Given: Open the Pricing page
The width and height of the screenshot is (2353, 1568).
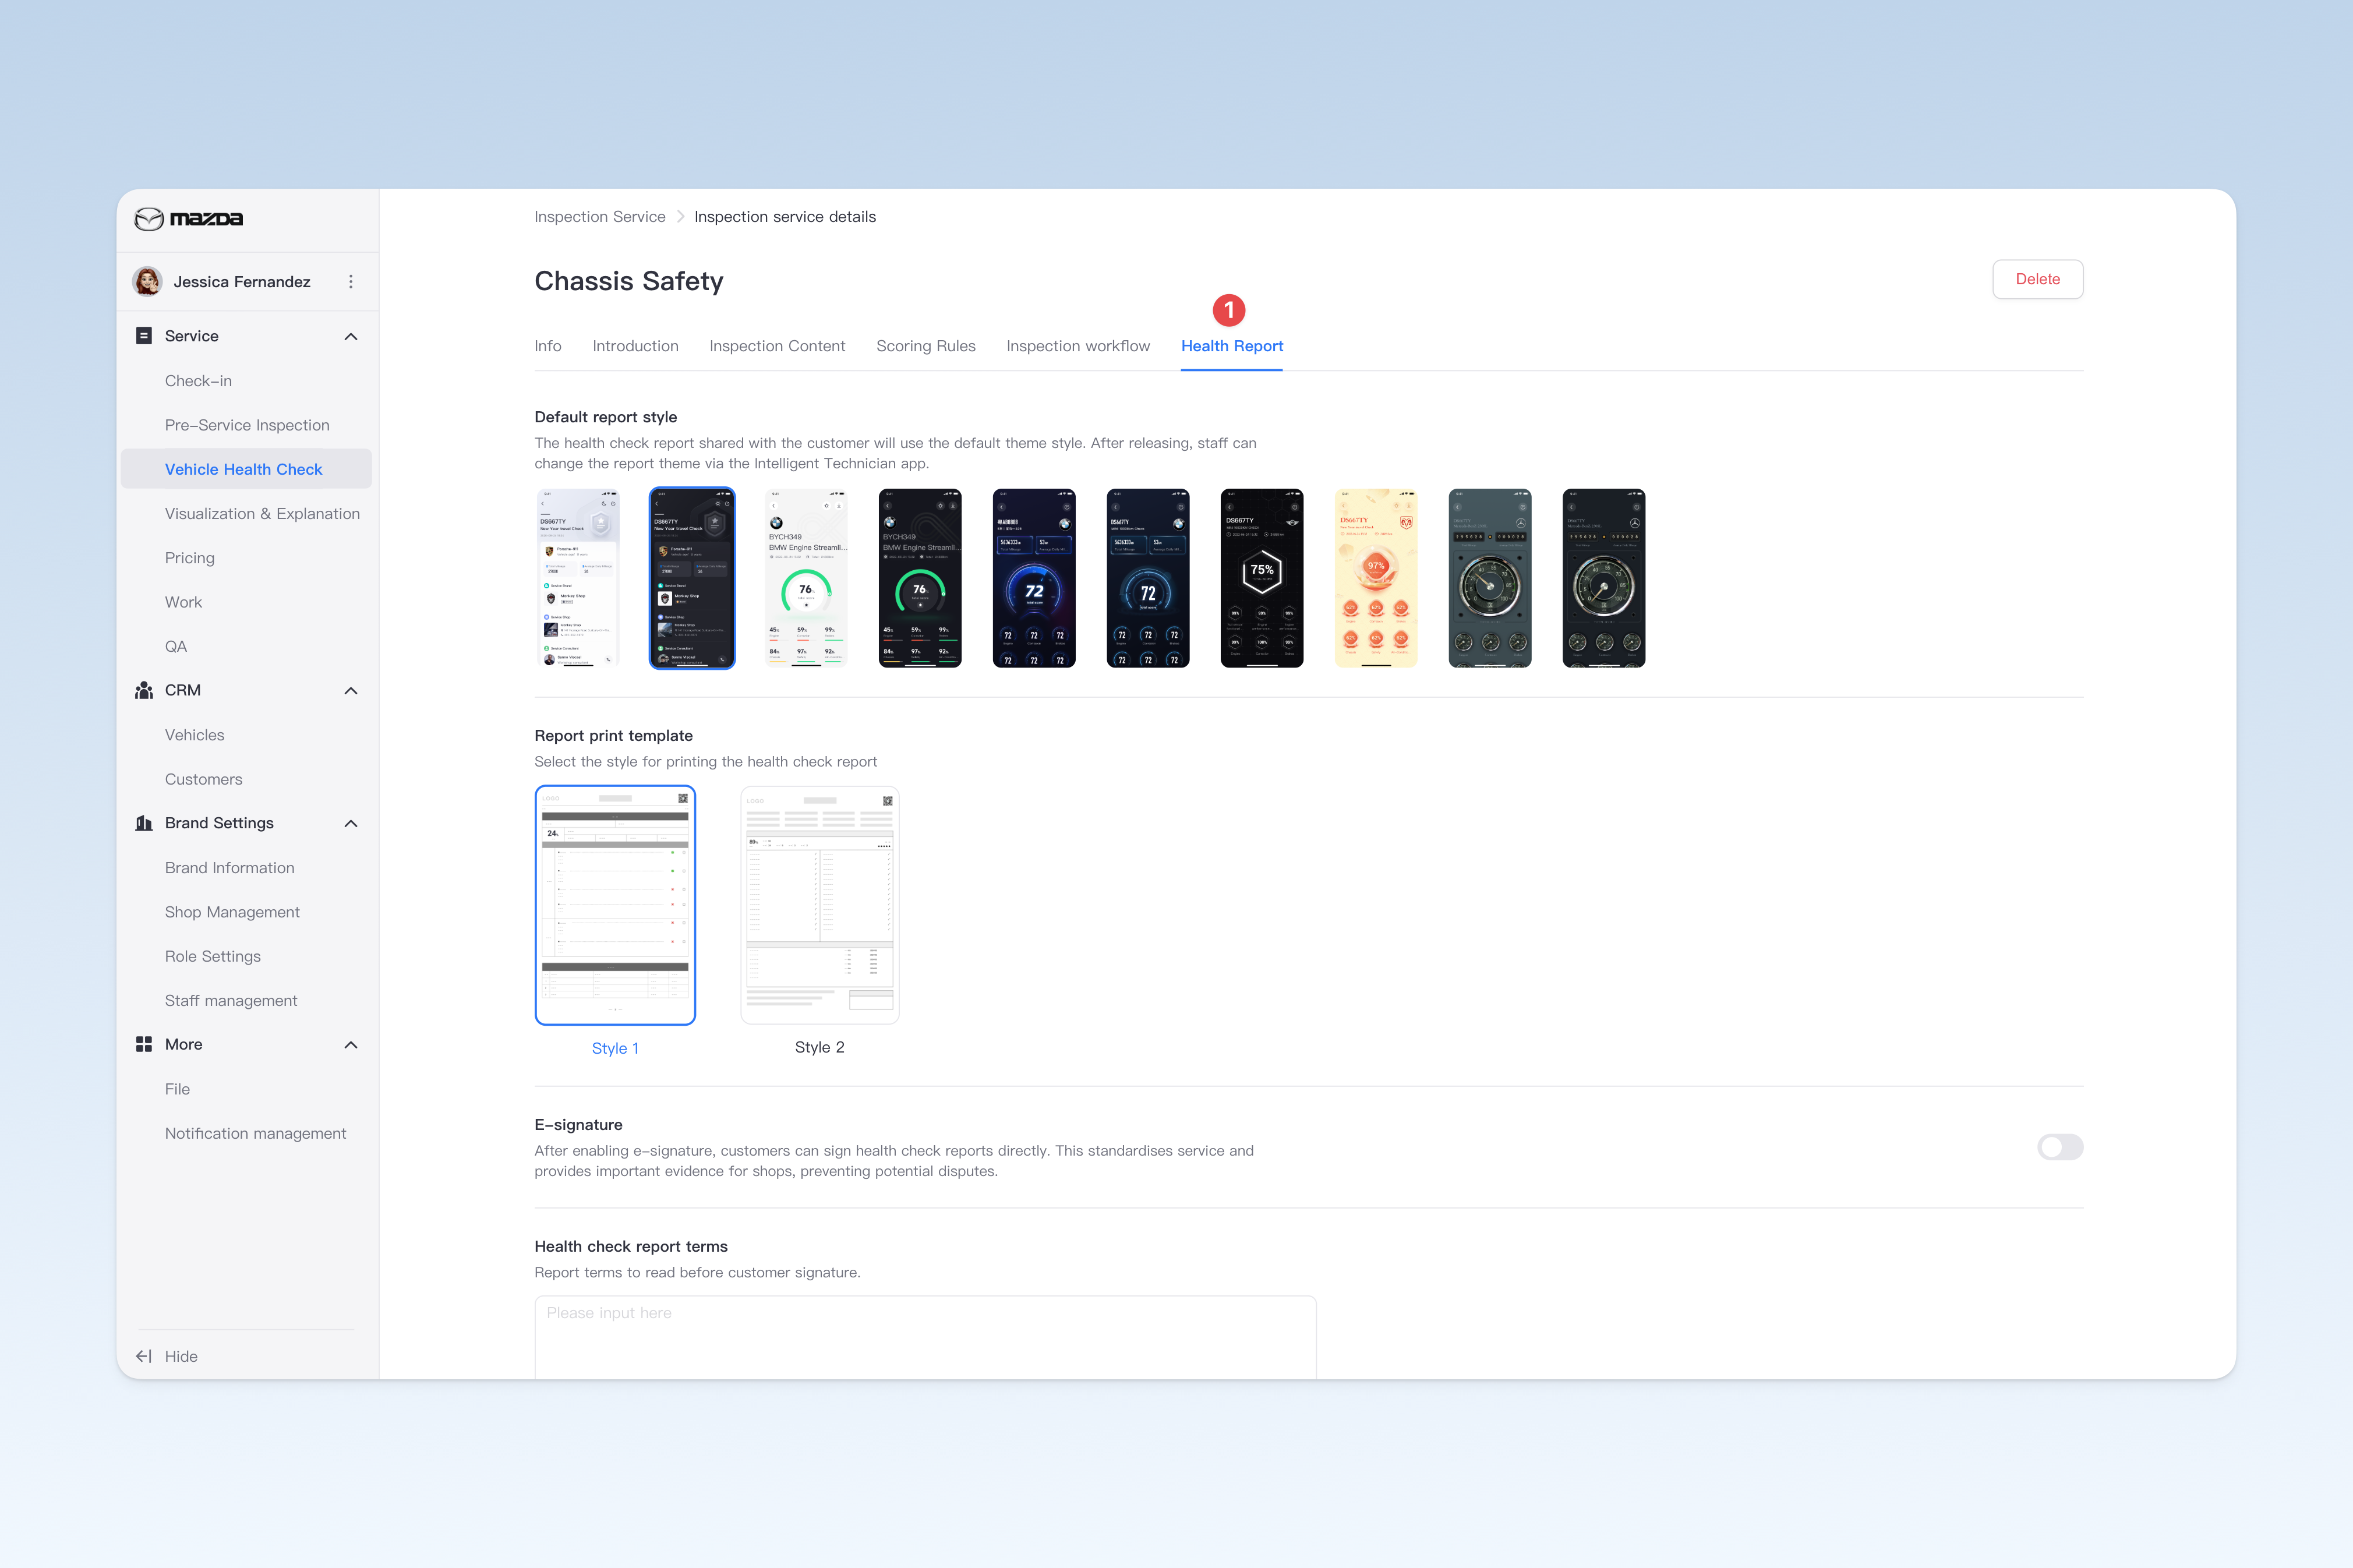Looking at the screenshot, I should coord(190,558).
